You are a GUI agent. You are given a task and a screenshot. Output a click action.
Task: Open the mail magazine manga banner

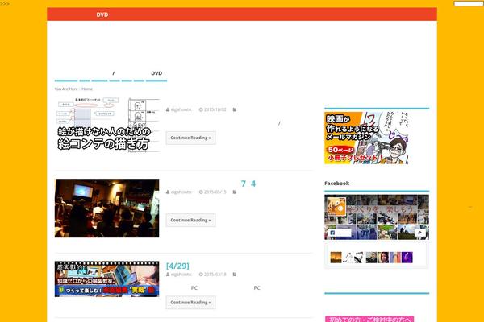(366, 138)
